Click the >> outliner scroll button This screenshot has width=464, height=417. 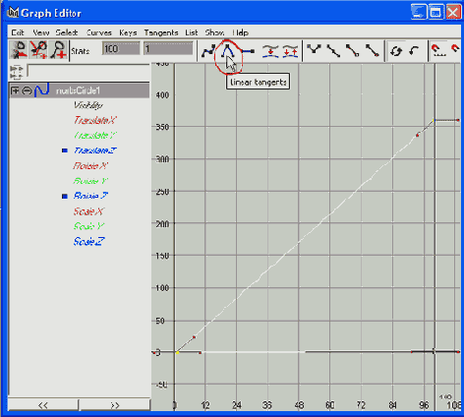tap(114, 405)
